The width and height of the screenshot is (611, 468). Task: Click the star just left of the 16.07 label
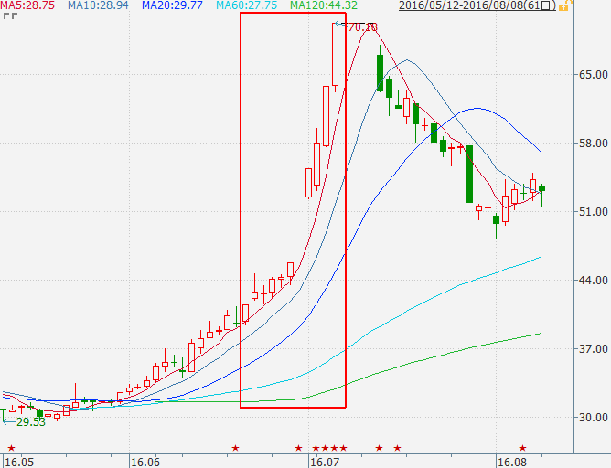pyautogui.click(x=298, y=448)
